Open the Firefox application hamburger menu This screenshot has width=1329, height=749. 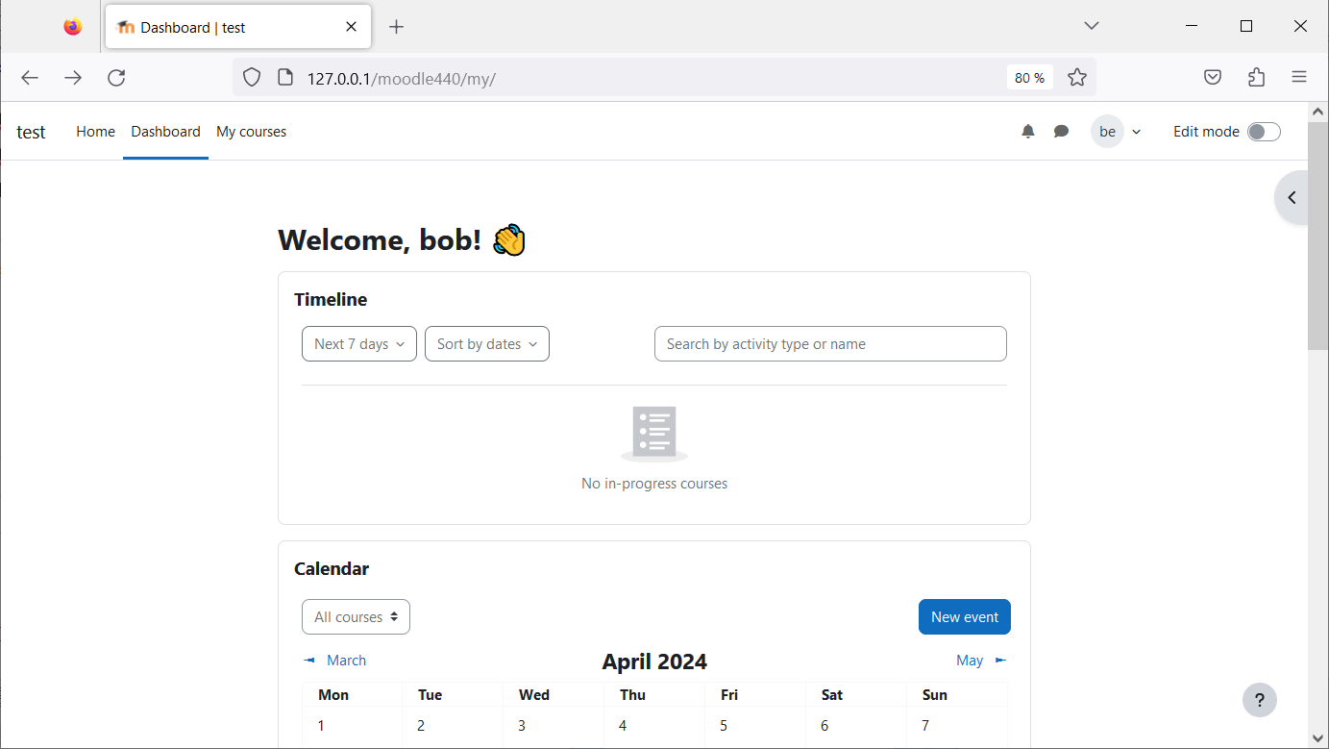(1299, 78)
